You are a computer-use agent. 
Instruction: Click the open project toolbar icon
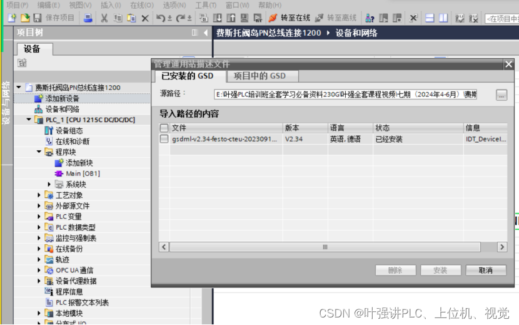point(25,18)
